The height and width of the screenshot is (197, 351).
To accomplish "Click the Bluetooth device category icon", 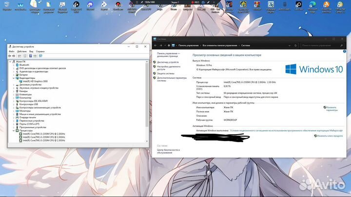I will pos(18,65).
